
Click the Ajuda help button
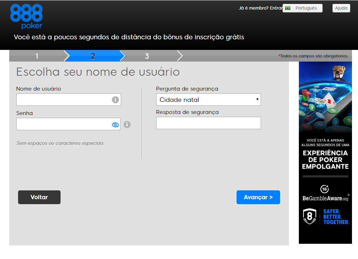pos(341,8)
